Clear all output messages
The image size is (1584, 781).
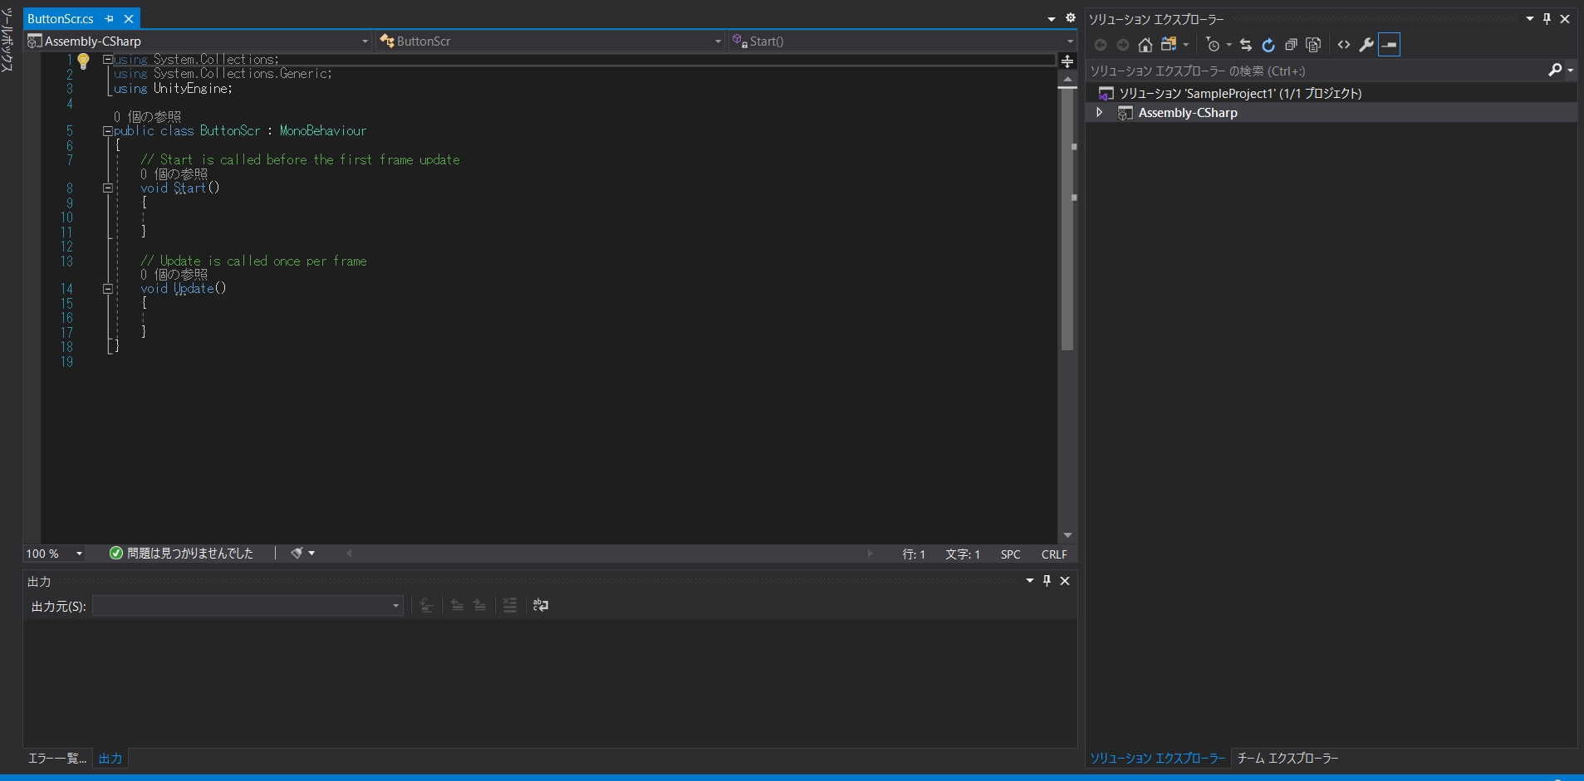pyautogui.click(x=510, y=605)
